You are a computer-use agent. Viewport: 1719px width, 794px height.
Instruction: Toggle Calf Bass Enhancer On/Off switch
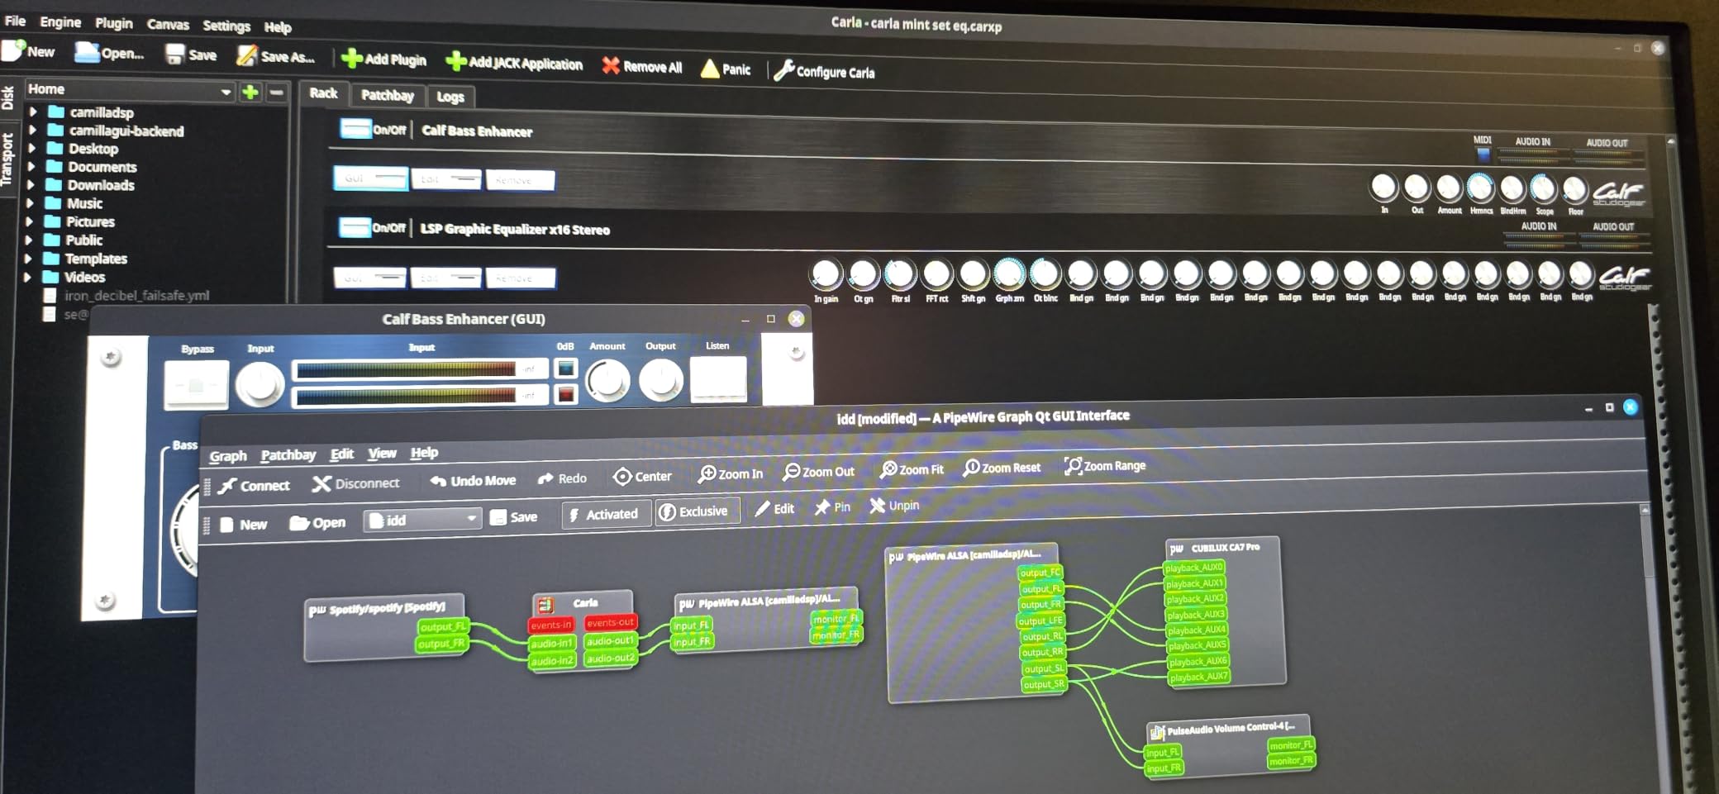tap(355, 129)
